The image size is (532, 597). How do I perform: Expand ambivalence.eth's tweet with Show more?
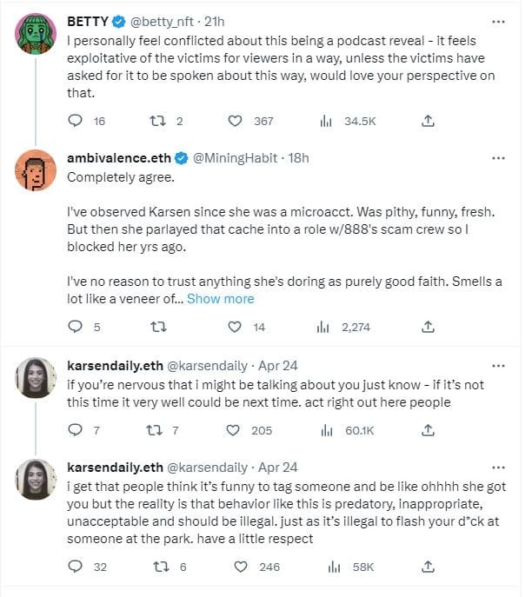[x=221, y=298]
